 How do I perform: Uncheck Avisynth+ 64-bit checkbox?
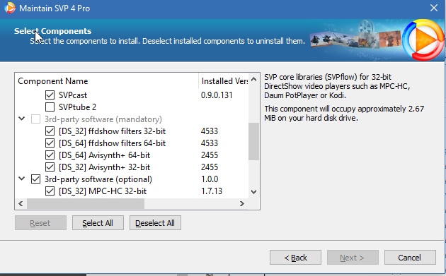pos(50,155)
